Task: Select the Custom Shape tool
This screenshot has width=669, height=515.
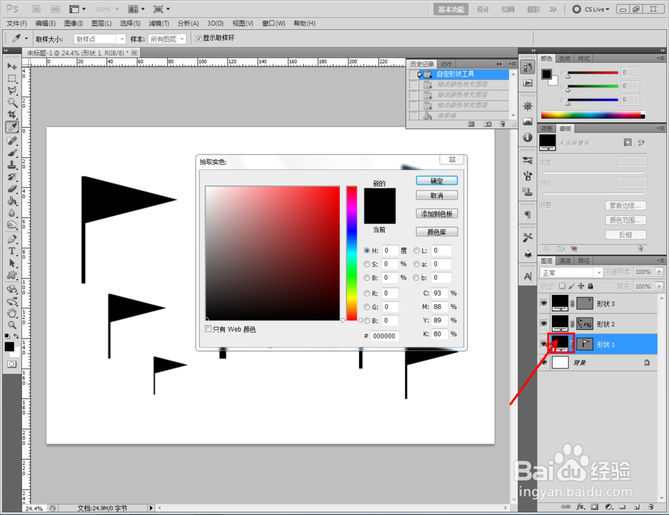Action: tap(12, 275)
